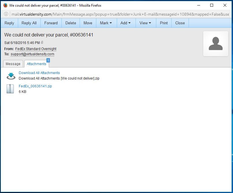Open the Download All Attachments link
233x193 pixels.
point(39,73)
